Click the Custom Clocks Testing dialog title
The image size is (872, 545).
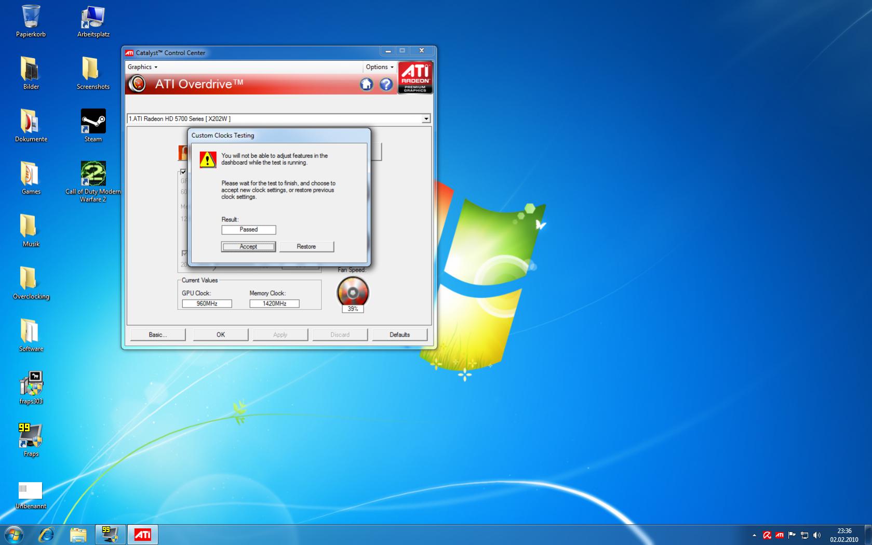pos(223,136)
